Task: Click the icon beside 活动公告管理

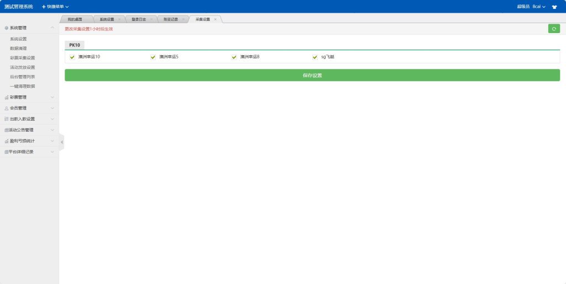Action: 6,130
